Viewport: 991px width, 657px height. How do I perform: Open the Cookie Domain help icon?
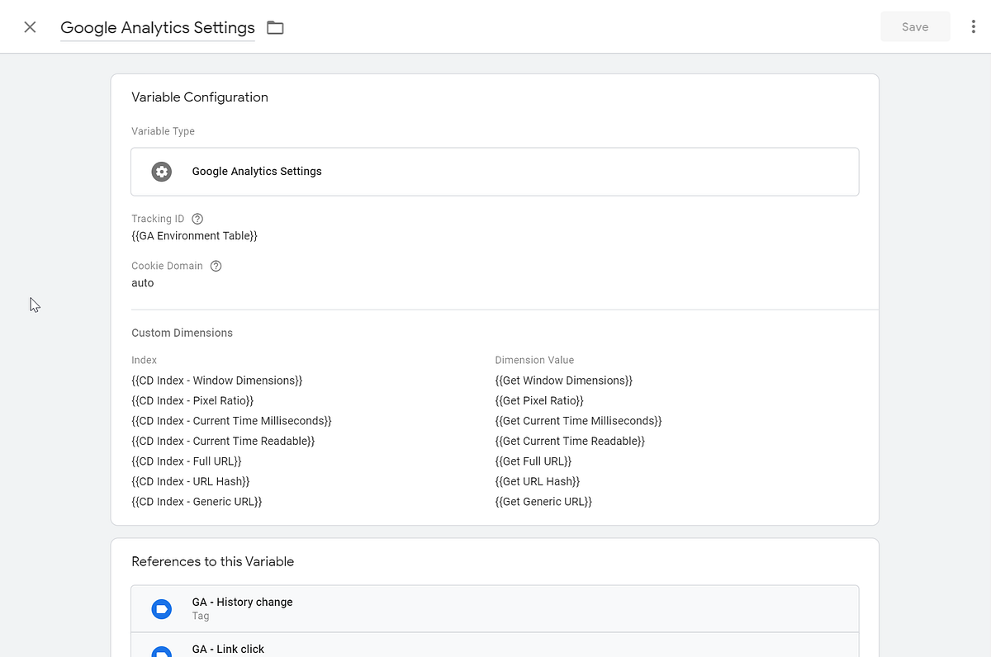215,265
